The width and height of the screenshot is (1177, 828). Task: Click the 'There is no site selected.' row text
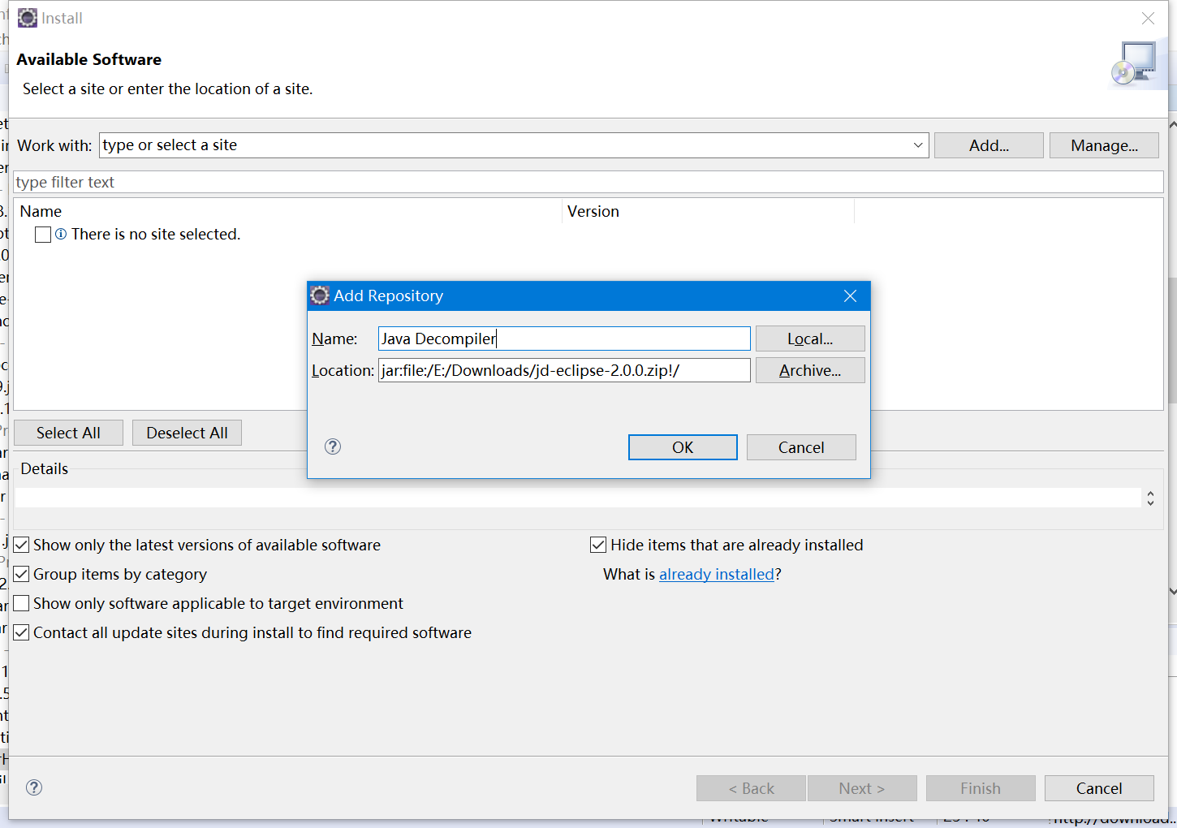pos(156,234)
